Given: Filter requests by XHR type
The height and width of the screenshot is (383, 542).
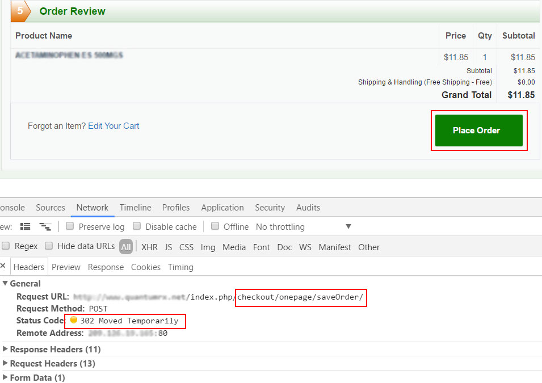Looking at the screenshot, I should tap(149, 247).
